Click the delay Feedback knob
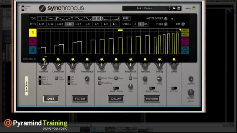 [131, 66]
